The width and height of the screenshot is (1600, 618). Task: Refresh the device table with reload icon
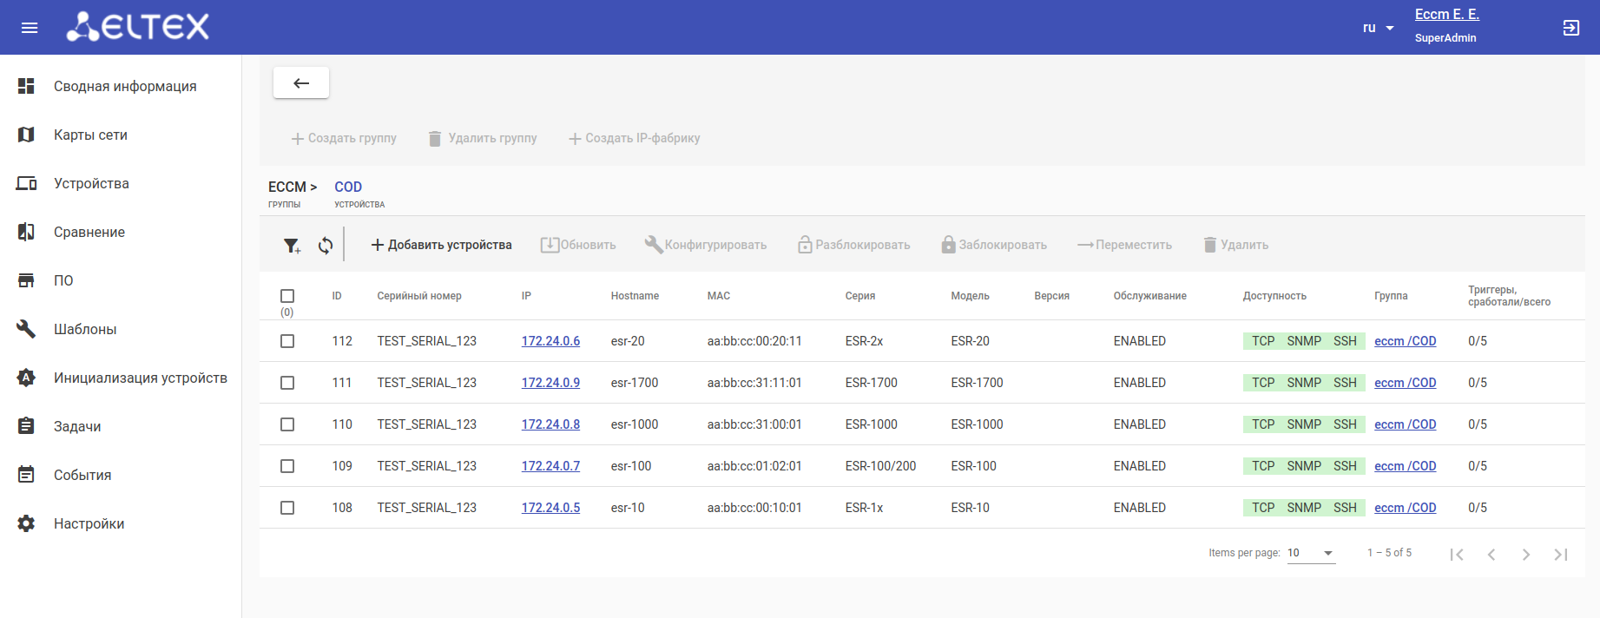(326, 246)
